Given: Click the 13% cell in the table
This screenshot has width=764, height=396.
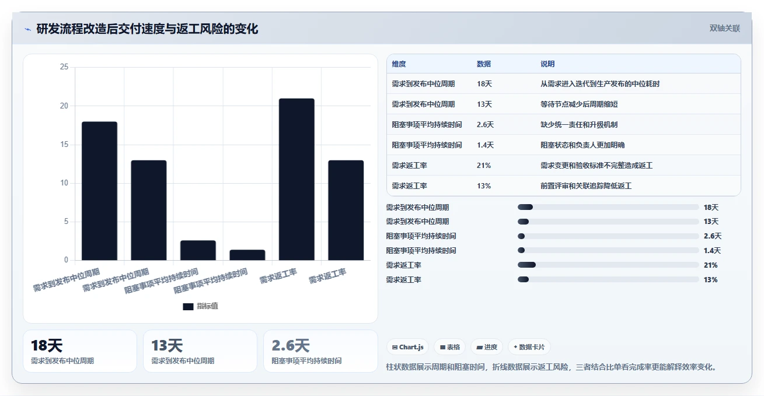Looking at the screenshot, I should coord(484,186).
